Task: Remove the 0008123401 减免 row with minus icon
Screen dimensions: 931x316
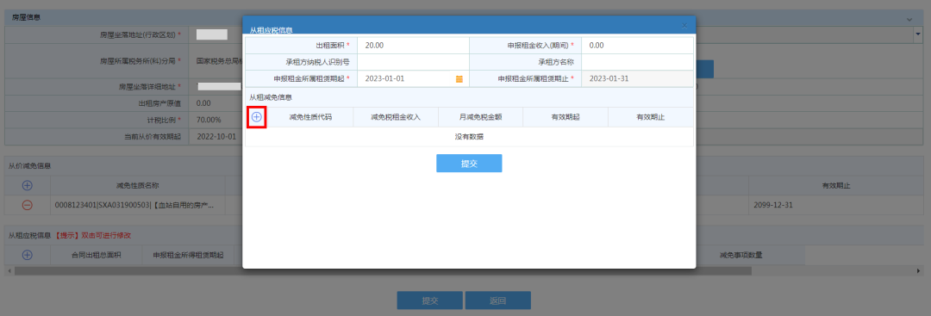Action: tap(28, 205)
